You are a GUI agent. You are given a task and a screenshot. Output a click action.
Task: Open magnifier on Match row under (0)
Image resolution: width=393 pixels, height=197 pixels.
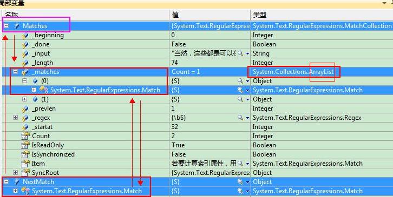(x=240, y=90)
